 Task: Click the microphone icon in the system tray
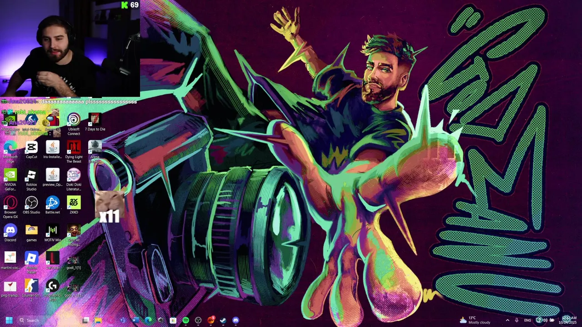pyautogui.click(x=517, y=320)
